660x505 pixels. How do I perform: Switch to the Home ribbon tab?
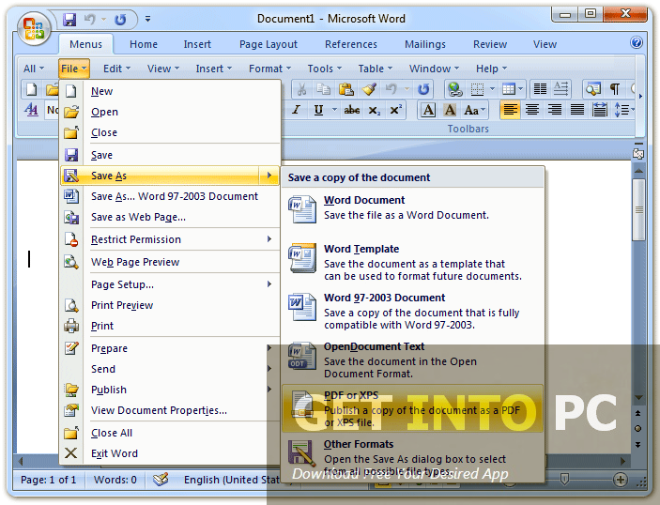pos(144,44)
